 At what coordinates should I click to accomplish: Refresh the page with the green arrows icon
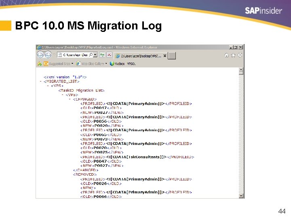(x=102, y=55)
